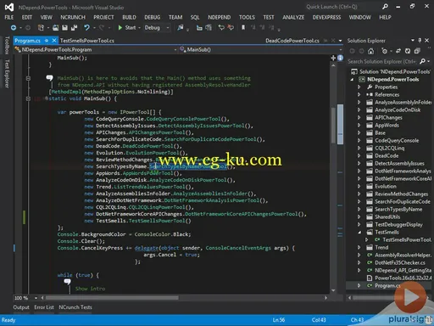Image resolution: width=434 pixels, height=326 pixels.
Task: Click the Search Solution Explorer input field
Action: point(382,61)
